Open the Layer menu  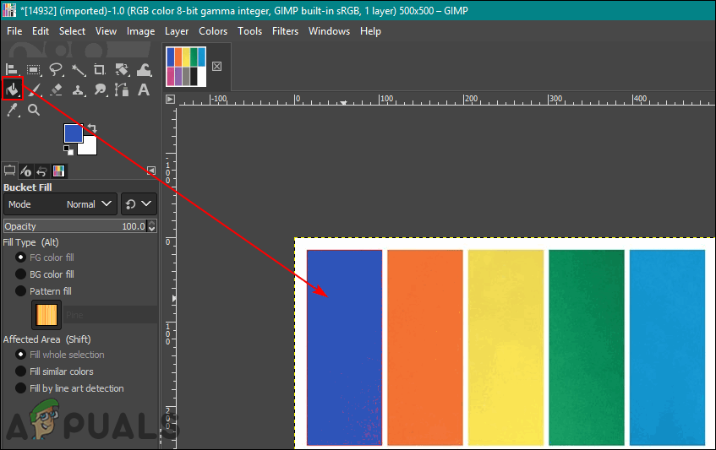(177, 31)
